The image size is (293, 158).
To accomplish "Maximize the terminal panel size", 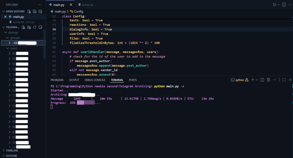I will tap(284, 80).
